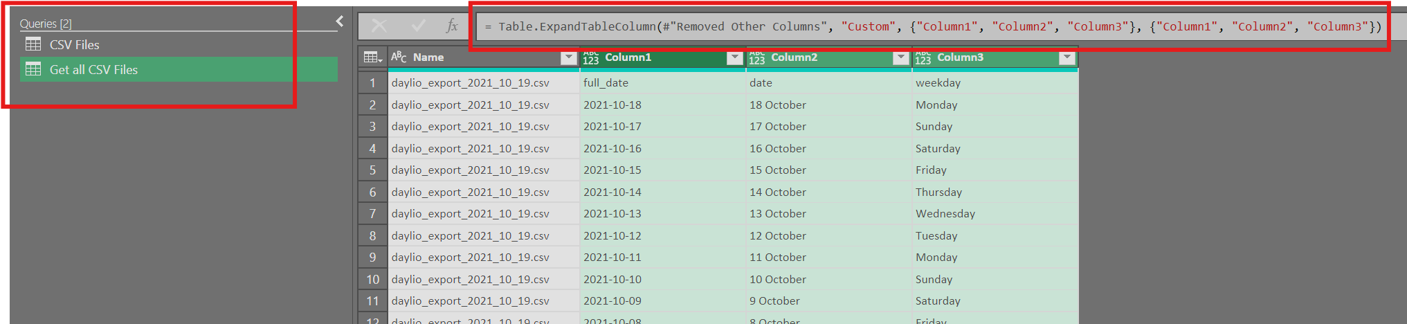
Task: Click the 16 October cell
Action: click(x=829, y=149)
